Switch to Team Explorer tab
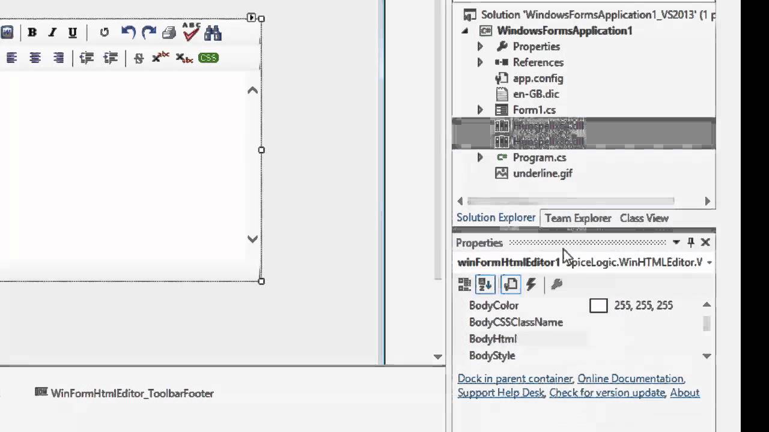The image size is (769, 432). click(x=578, y=218)
